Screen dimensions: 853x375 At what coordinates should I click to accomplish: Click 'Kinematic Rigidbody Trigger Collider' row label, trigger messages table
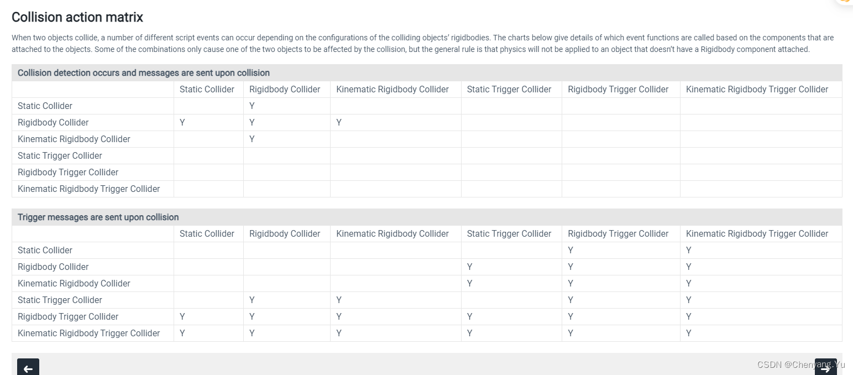(89, 334)
